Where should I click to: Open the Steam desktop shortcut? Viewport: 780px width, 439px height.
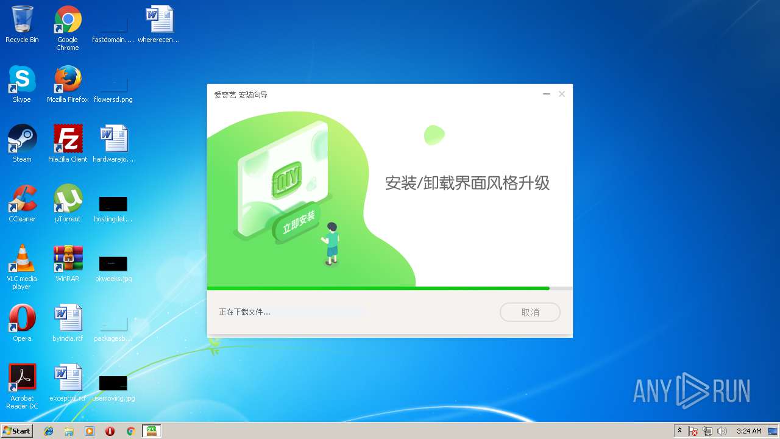pos(22,144)
